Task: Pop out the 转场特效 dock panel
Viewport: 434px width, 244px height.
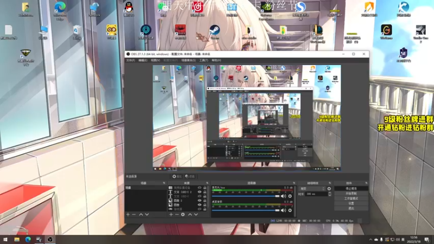Action: click(329, 183)
